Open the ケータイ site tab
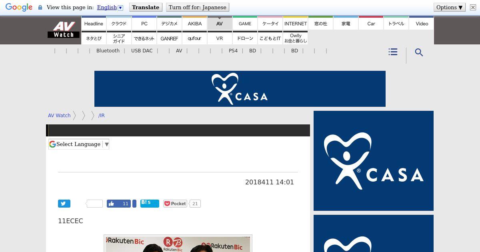Viewport: 480px width, 252px height. [270, 24]
